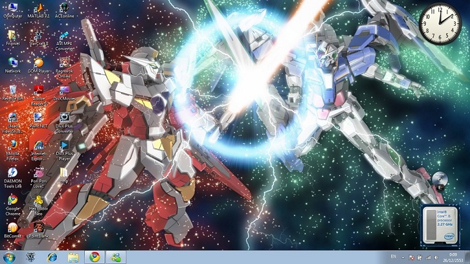Select Pon Pon Love shortcut
Screen dimensions: 470x264
(39, 178)
